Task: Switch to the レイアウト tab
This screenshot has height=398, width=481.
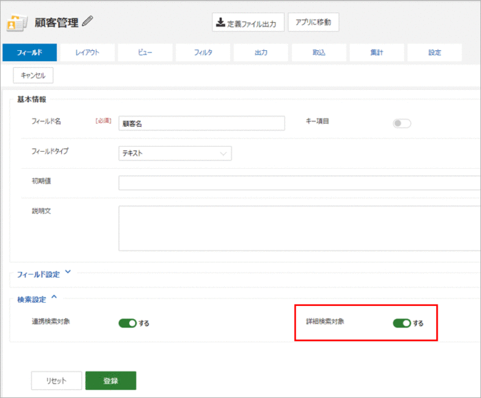Action: pos(87,52)
